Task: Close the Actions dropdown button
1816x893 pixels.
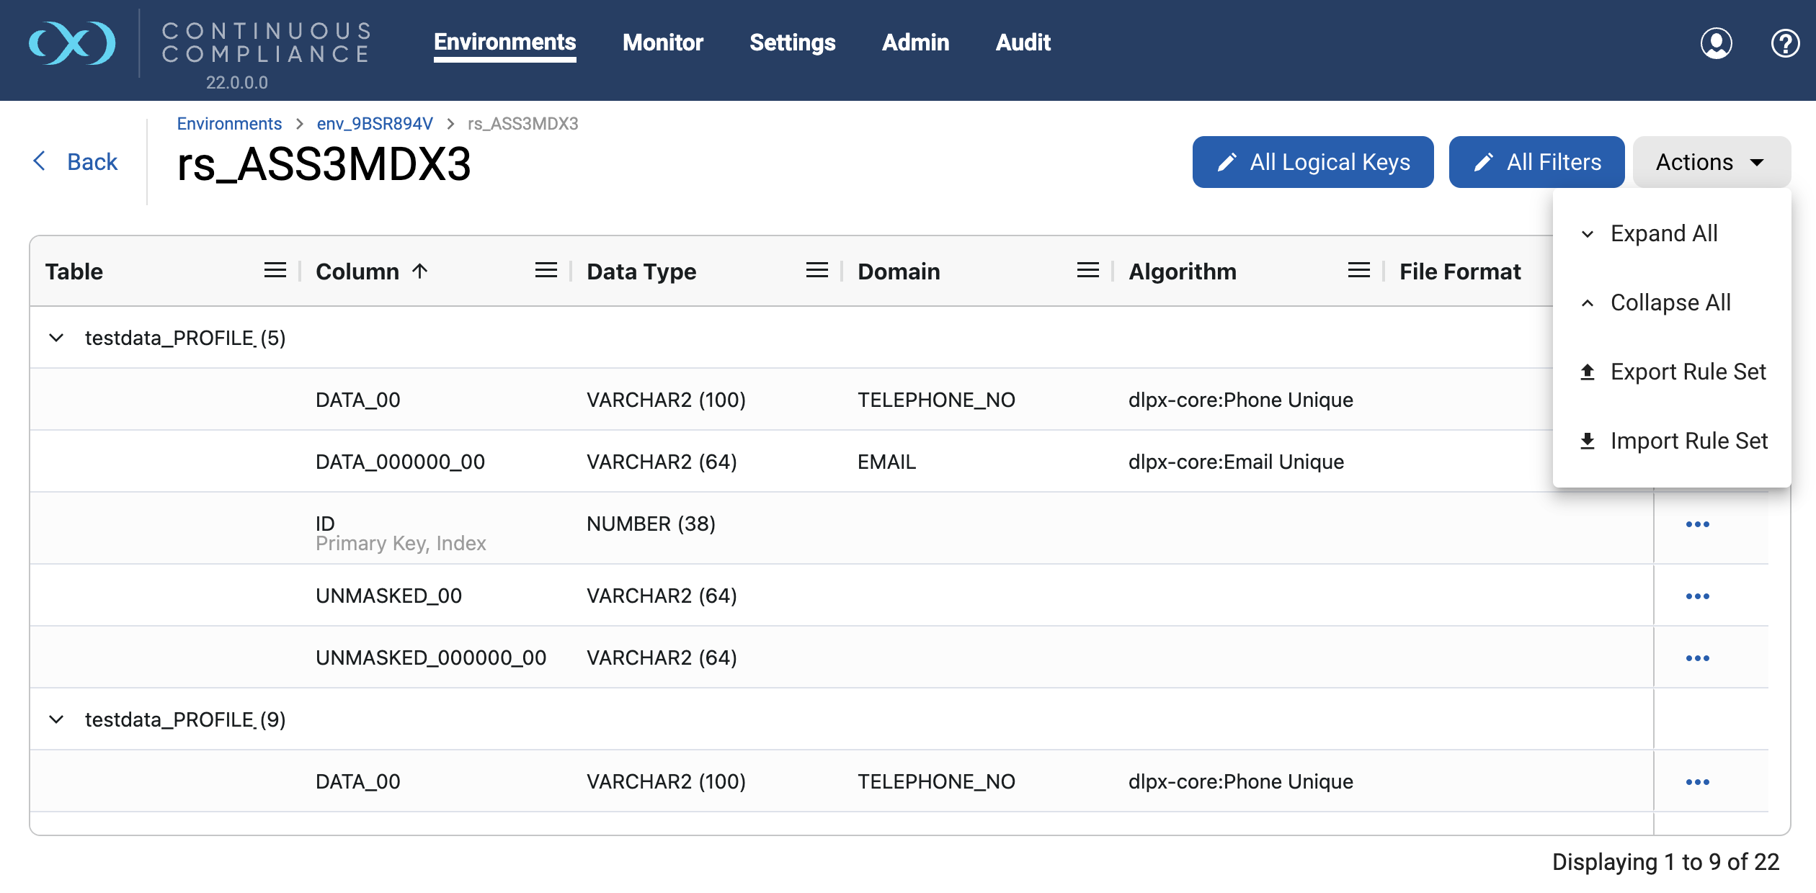Action: pyautogui.click(x=1710, y=162)
